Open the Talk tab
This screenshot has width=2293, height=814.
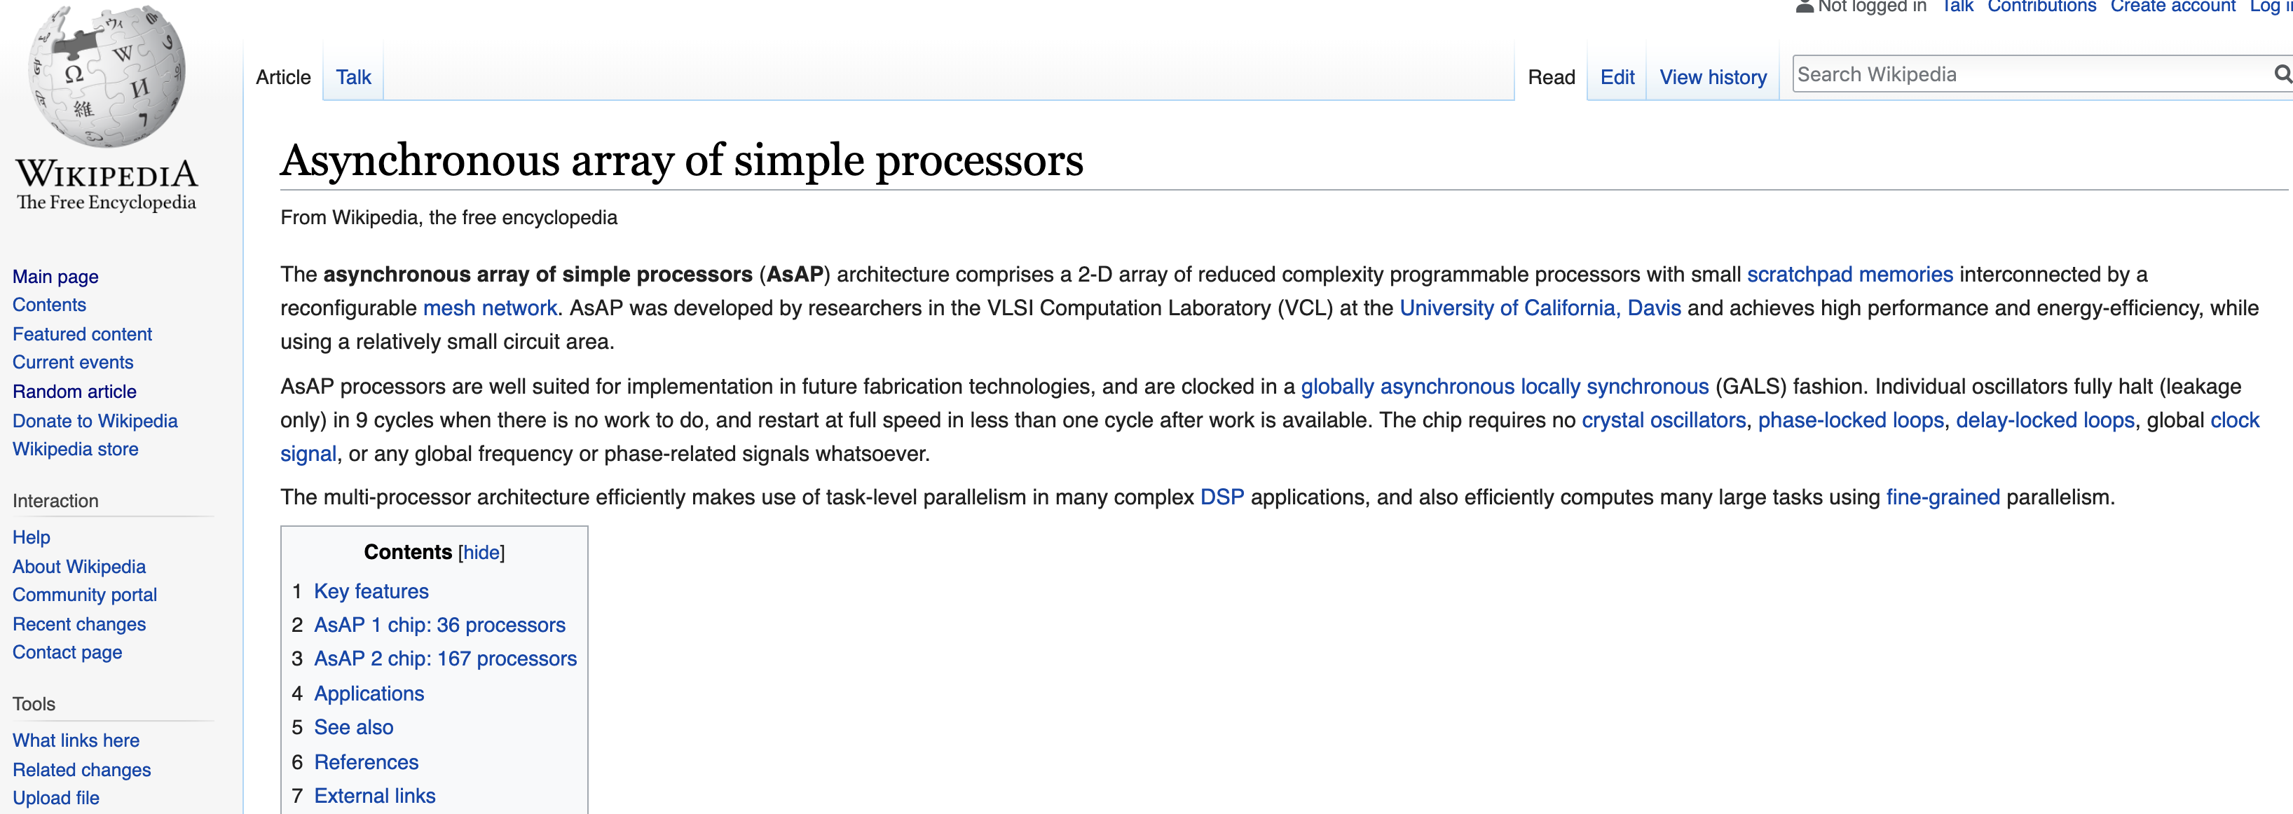[x=352, y=77]
